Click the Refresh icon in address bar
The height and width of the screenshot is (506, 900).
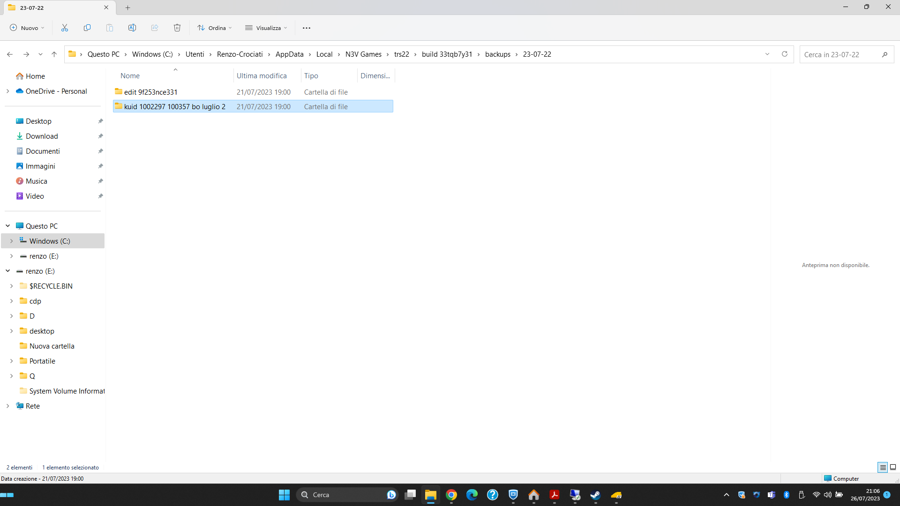(x=785, y=54)
